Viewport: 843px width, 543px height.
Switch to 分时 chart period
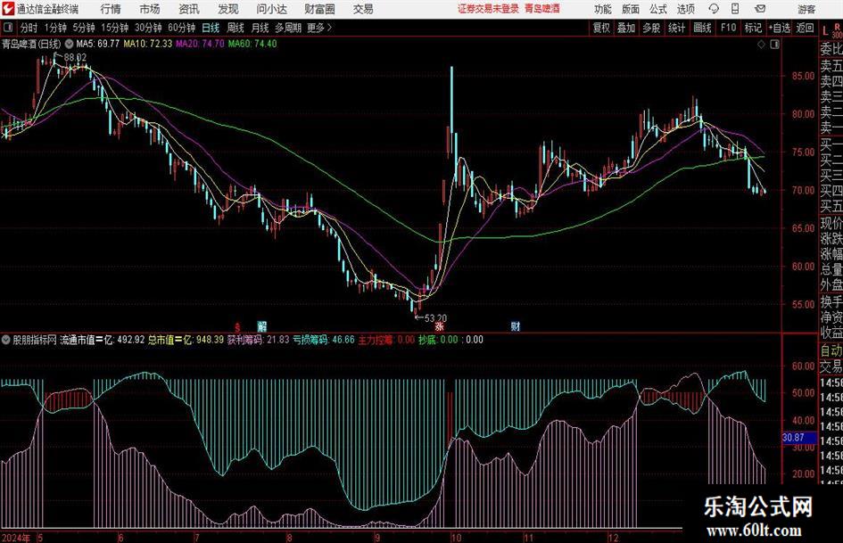(29, 28)
